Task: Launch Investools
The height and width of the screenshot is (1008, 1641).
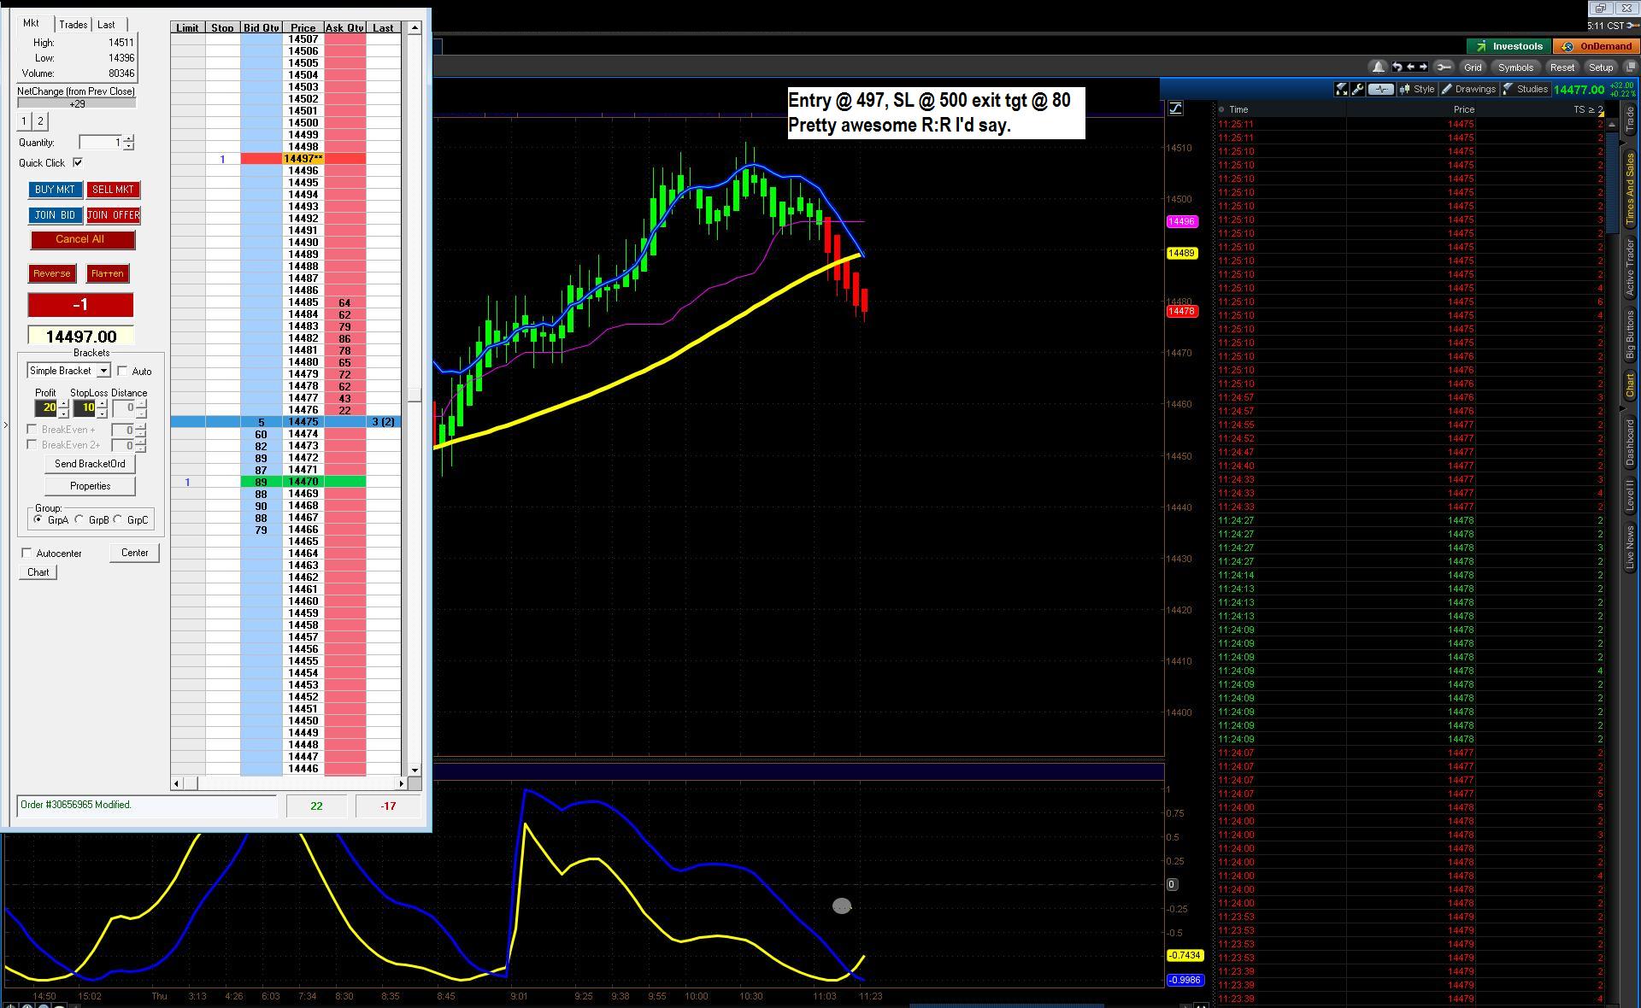Action: [x=1509, y=46]
